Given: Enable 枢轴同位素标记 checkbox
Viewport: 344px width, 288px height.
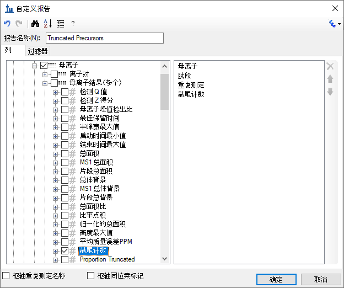Looking at the screenshot, I should 90,275.
